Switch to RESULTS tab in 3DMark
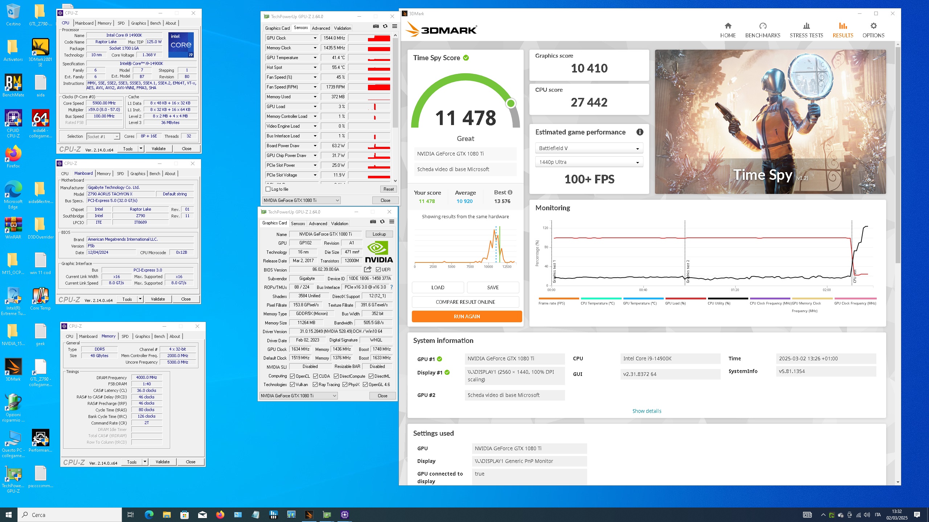929x522 pixels. [843, 30]
